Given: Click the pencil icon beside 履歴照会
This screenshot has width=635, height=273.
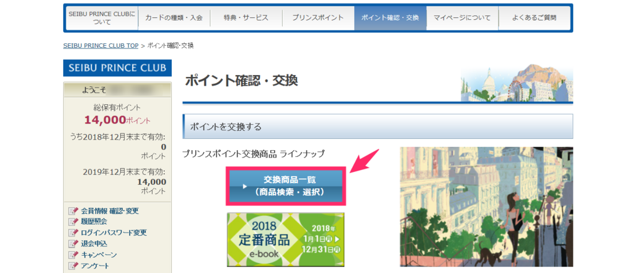Looking at the screenshot, I should click(73, 222).
